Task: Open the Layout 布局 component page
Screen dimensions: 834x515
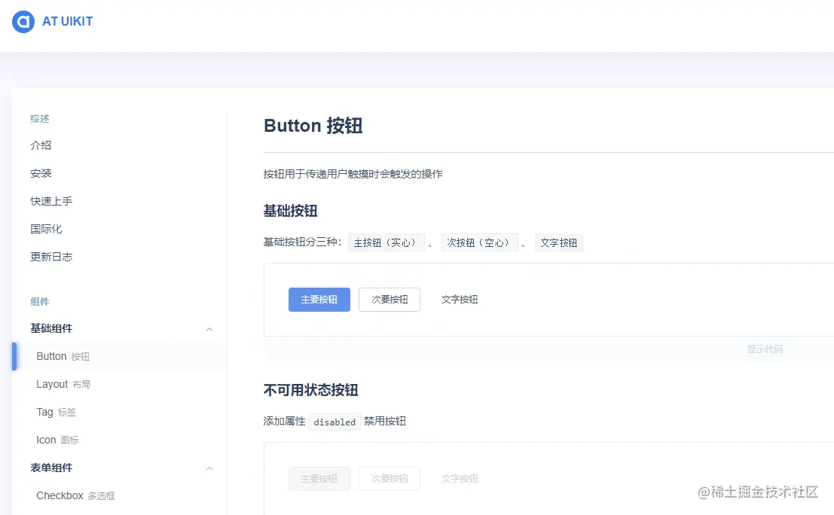Action: pyautogui.click(x=63, y=384)
